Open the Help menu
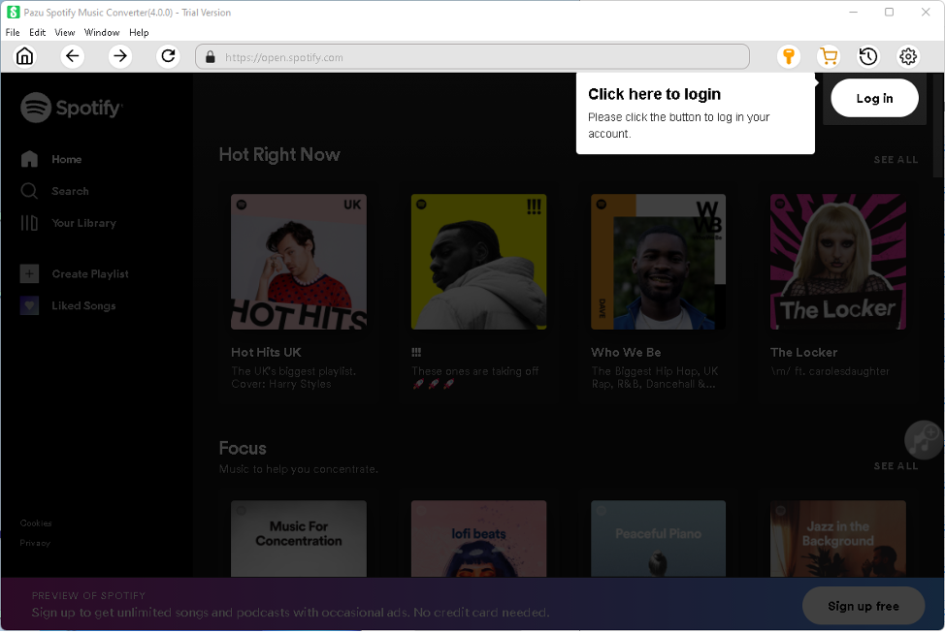Image resolution: width=945 pixels, height=632 pixels. [139, 32]
